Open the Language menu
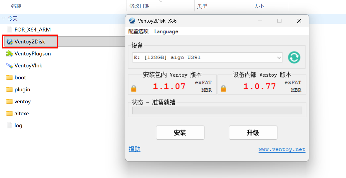 [x=166, y=31]
